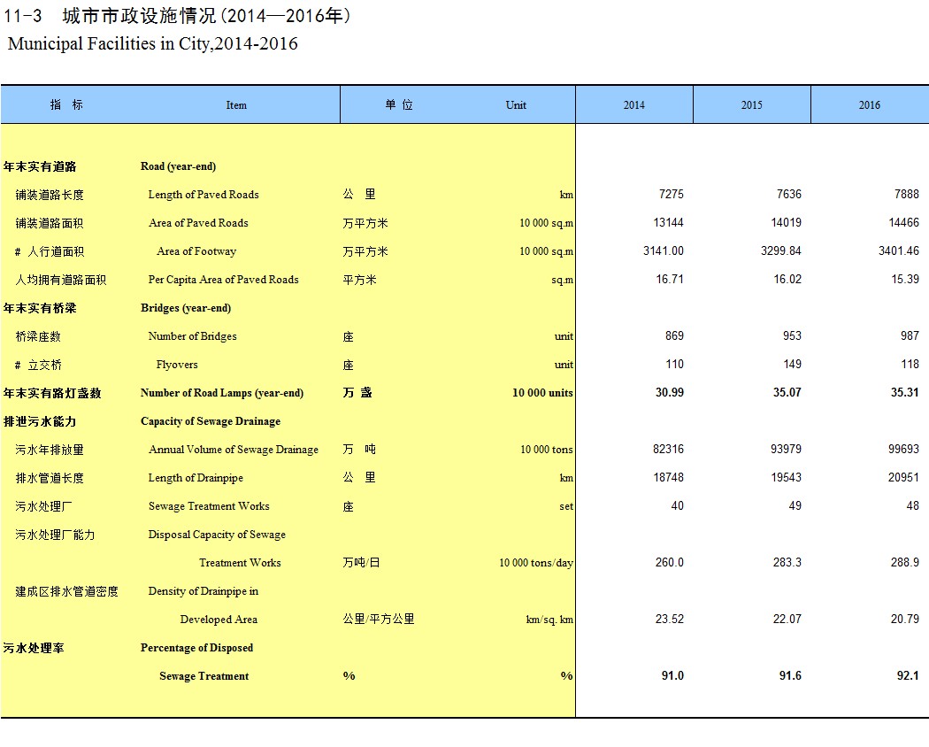Screen dimensions: 929x747
Task: Click 'Number of Road Lamps (year-end)' label
Action: coord(221,393)
